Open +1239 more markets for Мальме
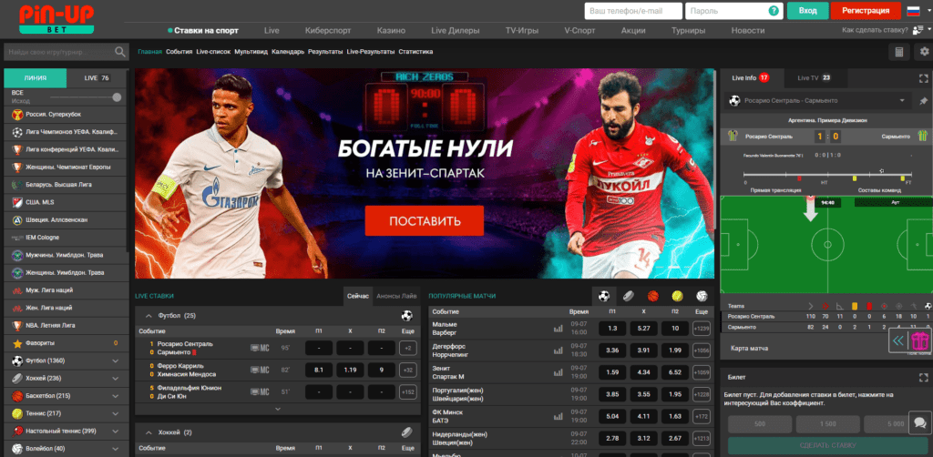This screenshot has width=933, height=457. pos(702,328)
